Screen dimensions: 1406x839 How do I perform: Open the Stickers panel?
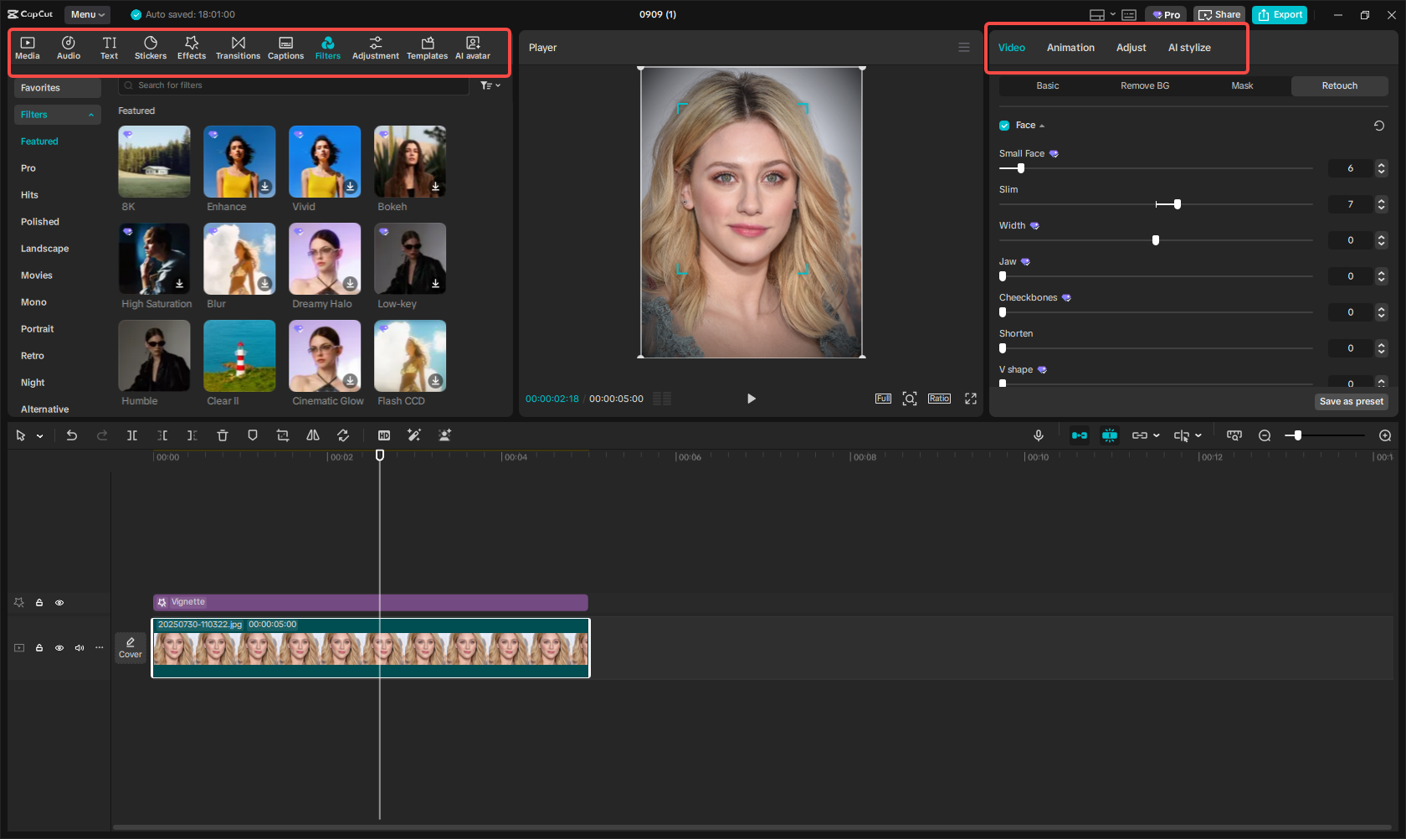(151, 48)
